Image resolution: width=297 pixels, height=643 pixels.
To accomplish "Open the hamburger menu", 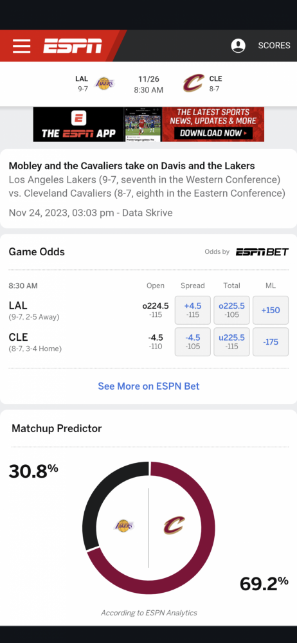I will point(21,46).
